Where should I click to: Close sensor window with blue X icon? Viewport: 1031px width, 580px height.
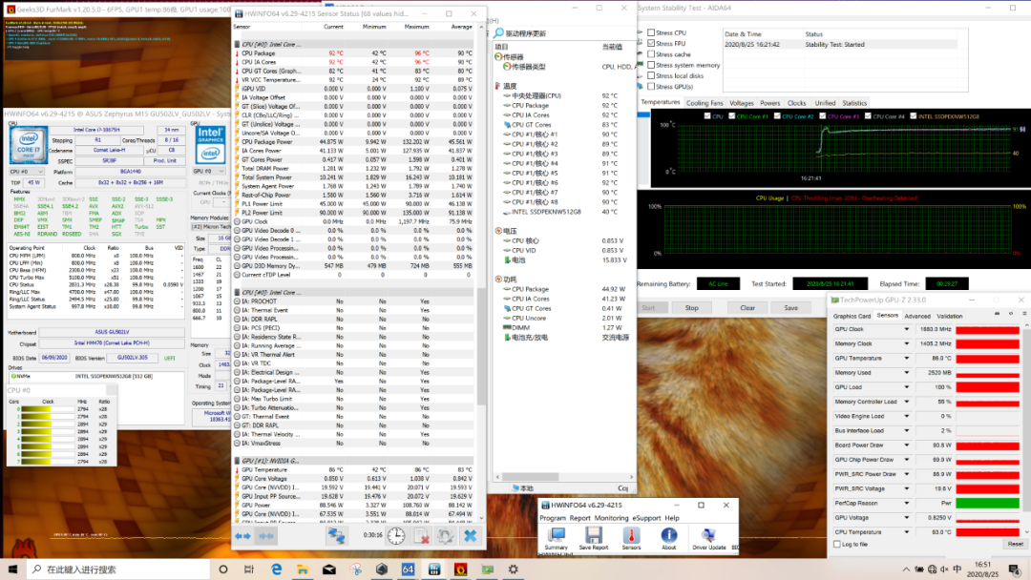click(470, 536)
